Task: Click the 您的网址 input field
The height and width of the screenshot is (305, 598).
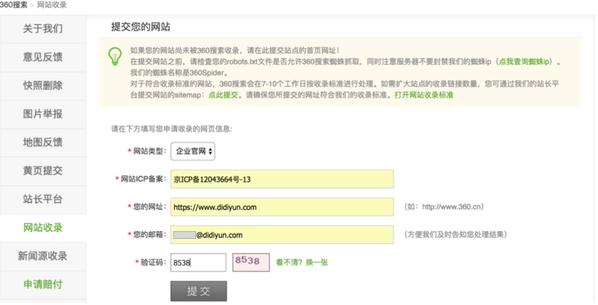Action: (x=282, y=207)
